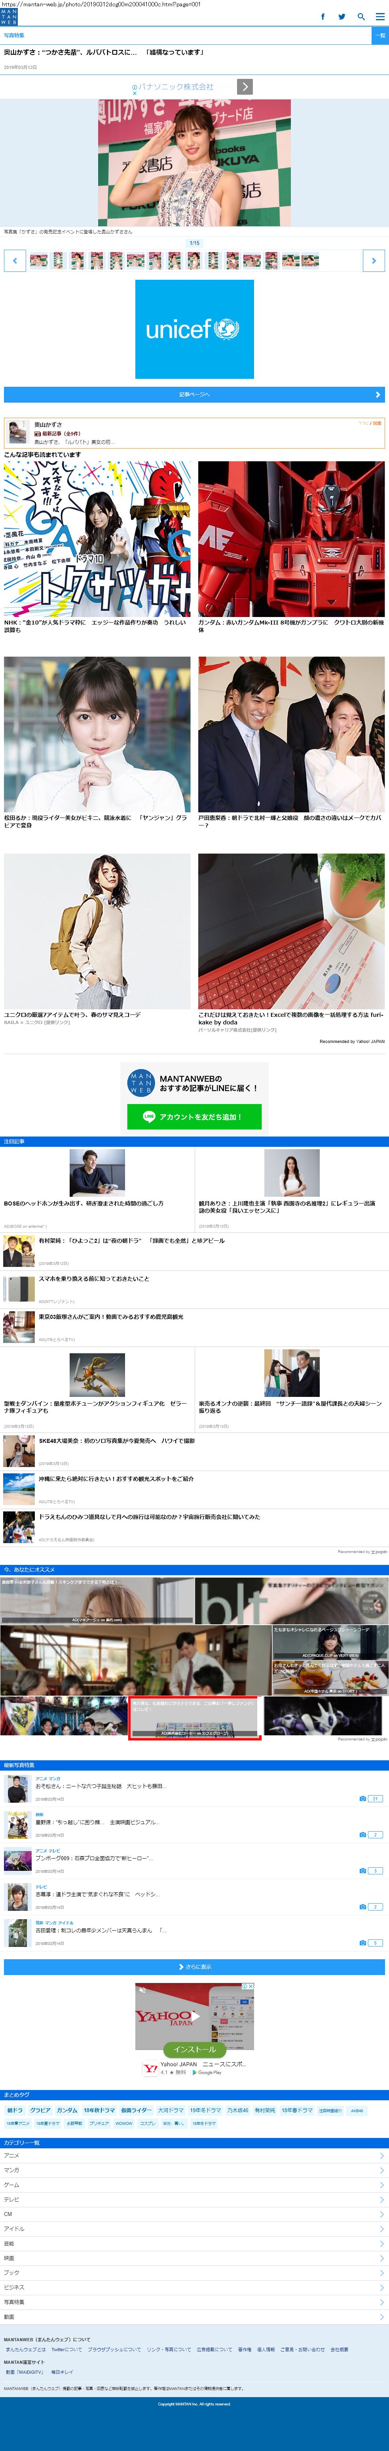This screenshot has height=2451, width=389.
Task: Click the Panasonic ad arrow button
Action: pyautogui.click(x=245, y=86)
